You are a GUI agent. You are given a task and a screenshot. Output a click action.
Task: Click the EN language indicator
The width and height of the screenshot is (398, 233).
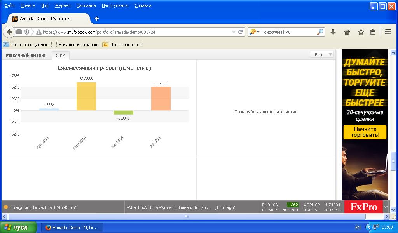(358, 228)
